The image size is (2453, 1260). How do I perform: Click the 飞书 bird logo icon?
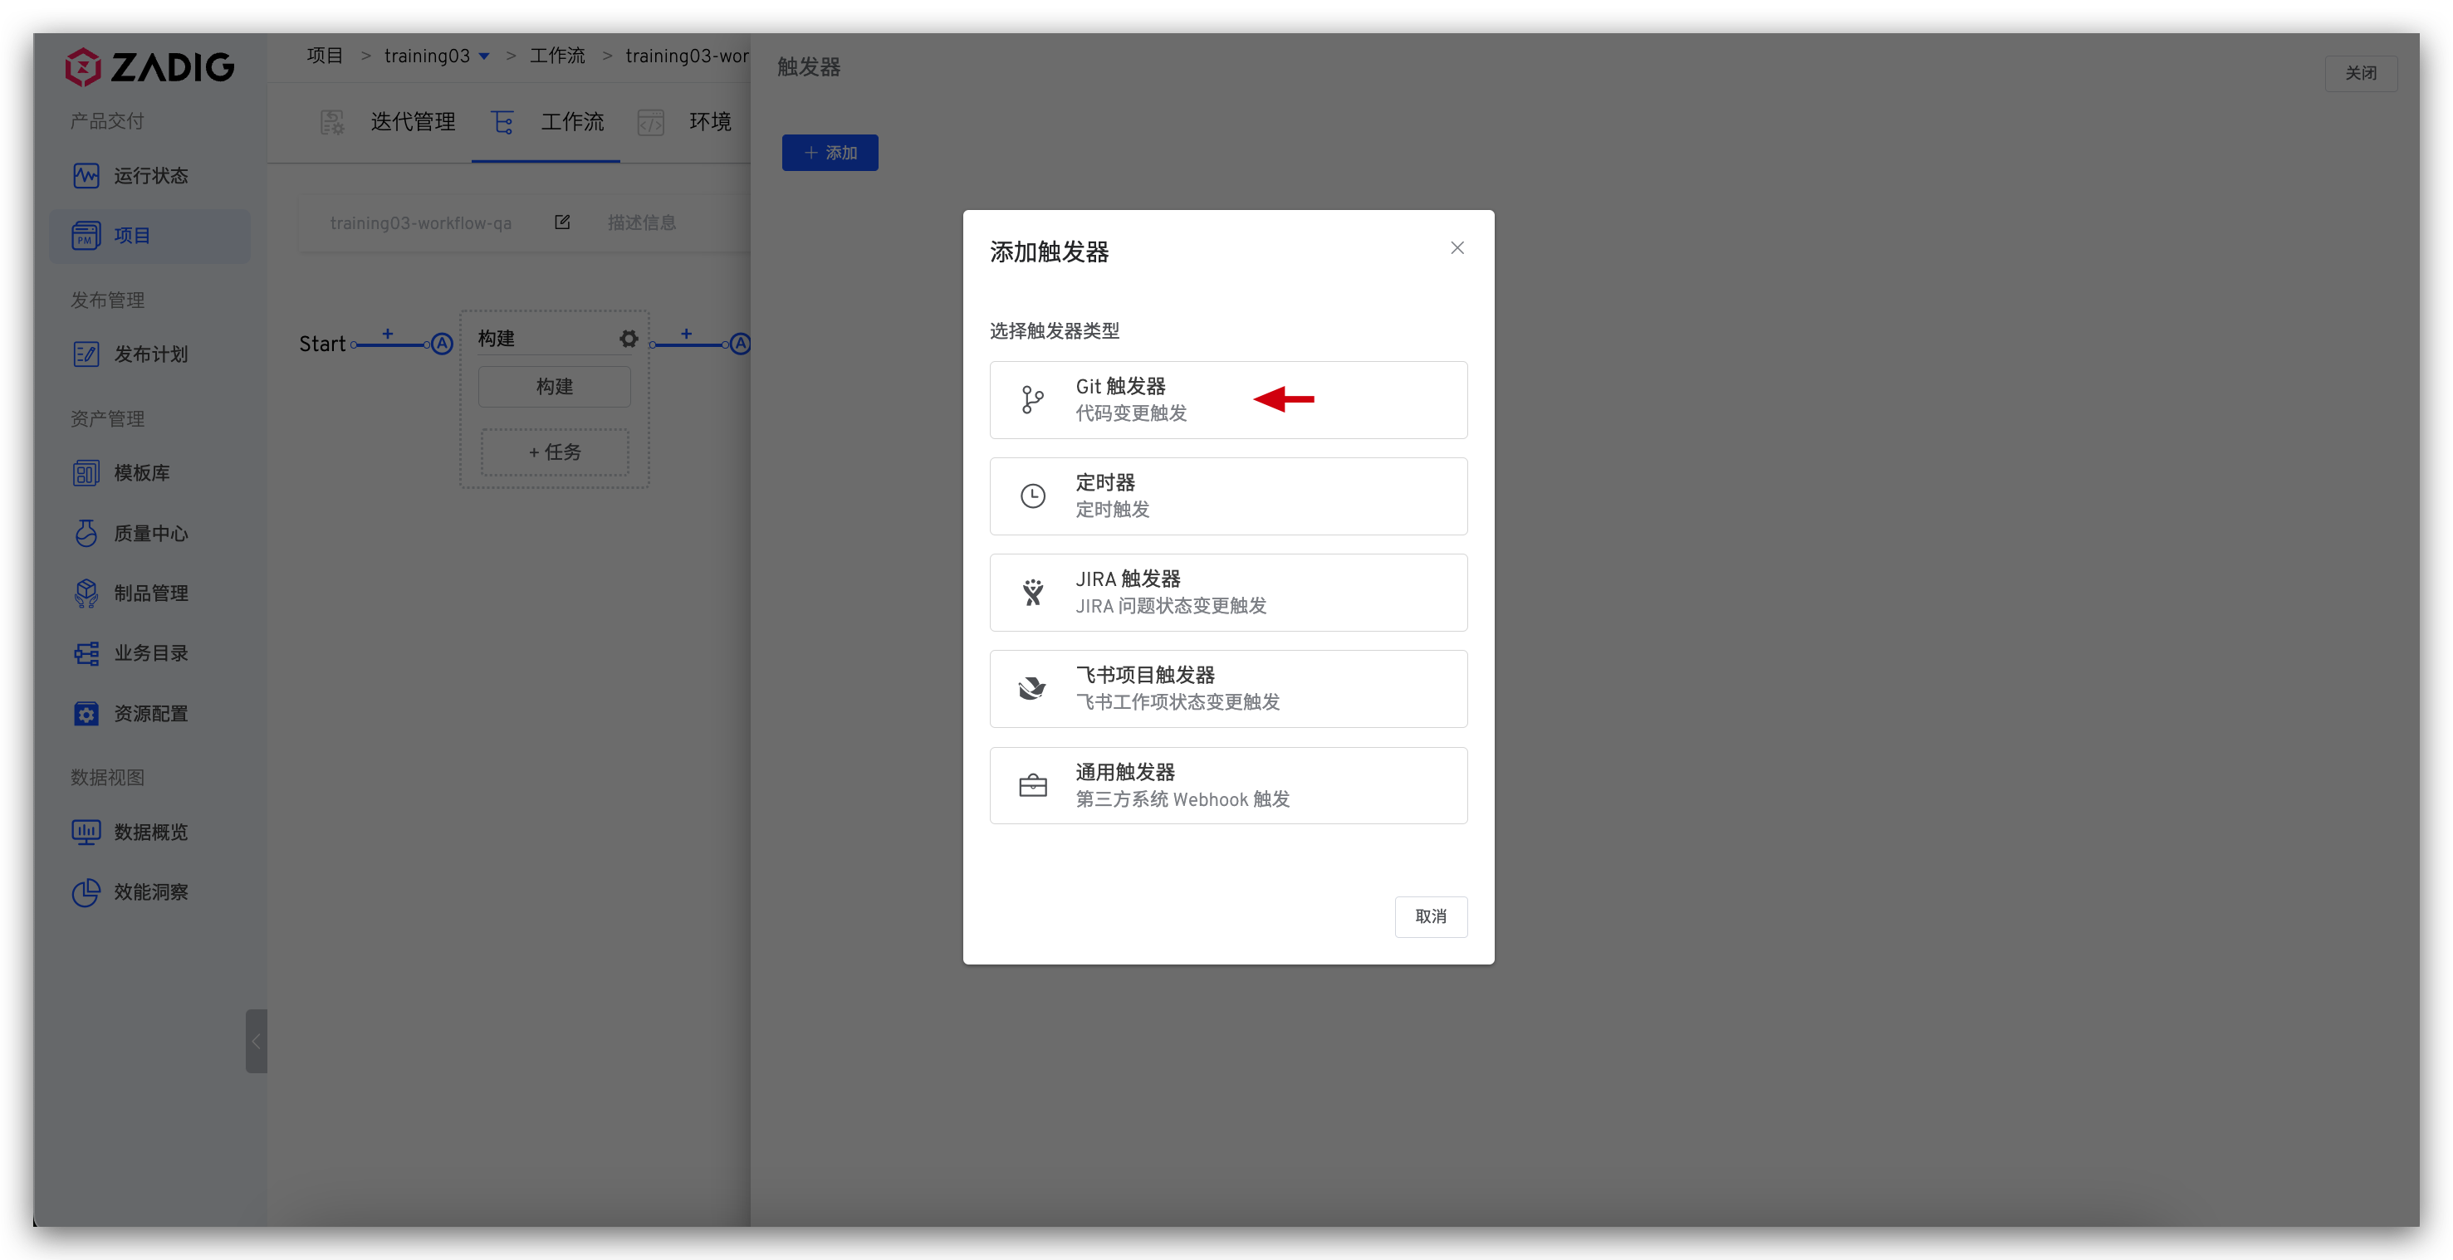coord(1032,688)
